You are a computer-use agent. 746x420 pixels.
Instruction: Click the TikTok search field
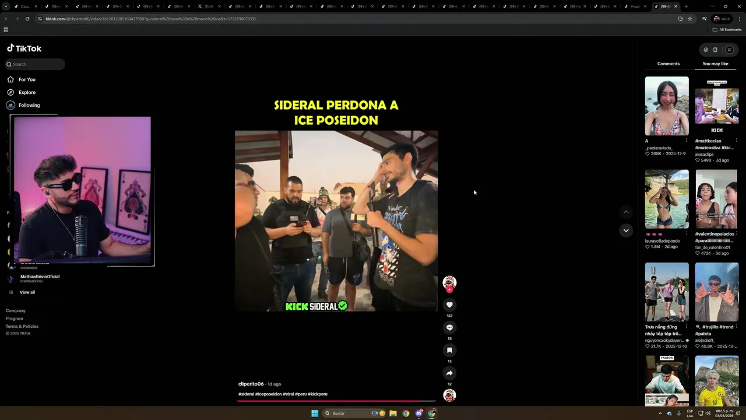click(x=35, y=64)
